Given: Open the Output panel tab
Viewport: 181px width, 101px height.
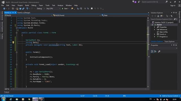Looking at the screenshot, I should 7,92.
